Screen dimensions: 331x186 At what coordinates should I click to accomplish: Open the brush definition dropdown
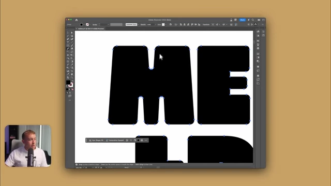coord(139,24)
